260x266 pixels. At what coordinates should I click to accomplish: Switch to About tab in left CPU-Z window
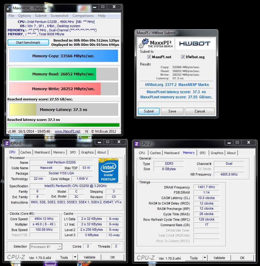click(x=102, y=152)
